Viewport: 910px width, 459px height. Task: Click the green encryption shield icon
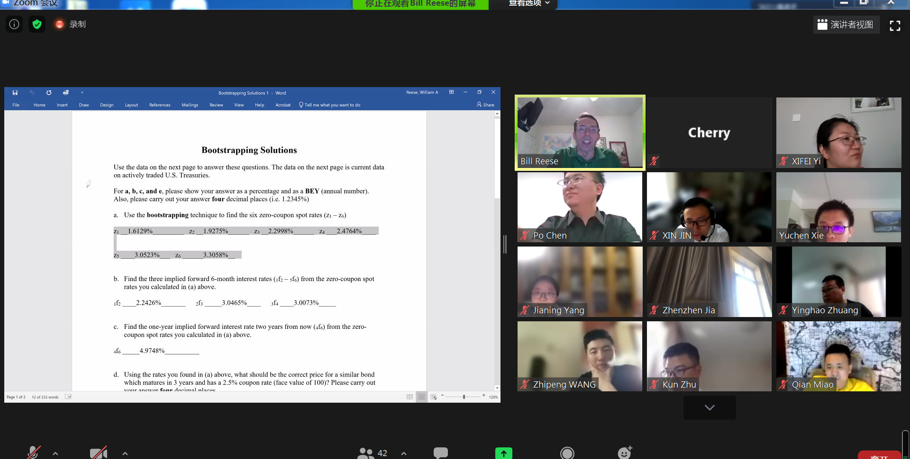pyautogui.click(x=37, y=24)
